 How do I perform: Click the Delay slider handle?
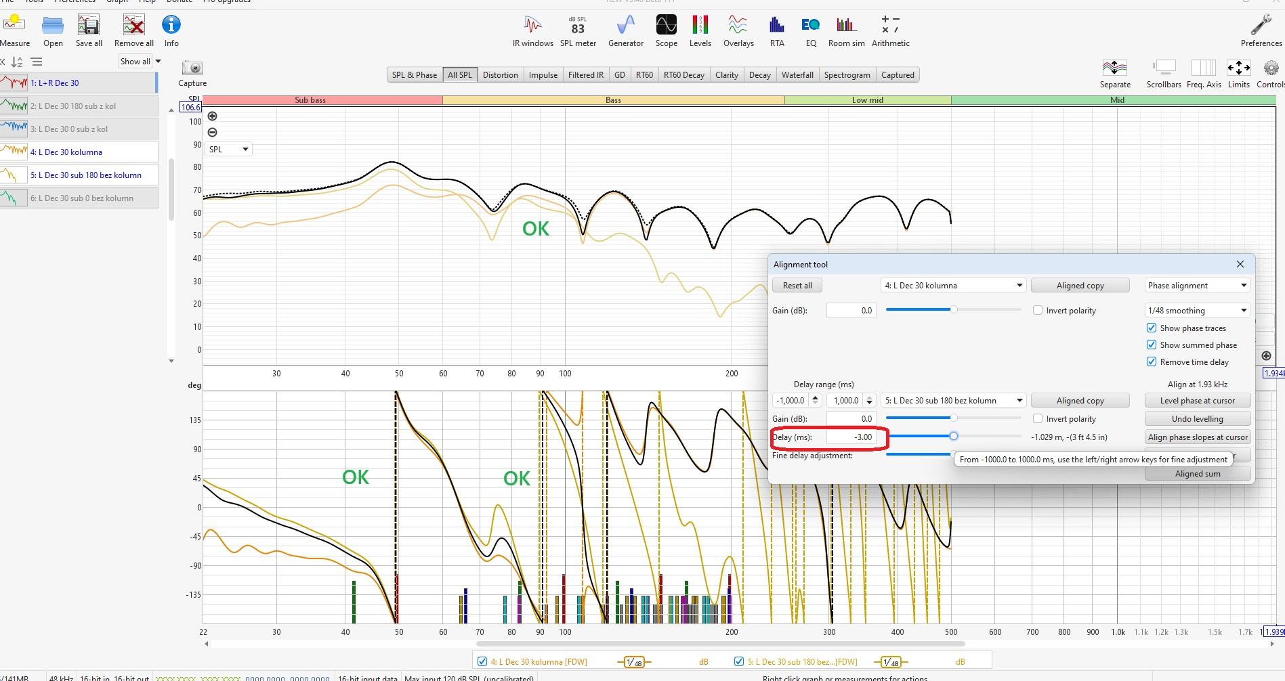pyautogui.click(x=953, y=437)
